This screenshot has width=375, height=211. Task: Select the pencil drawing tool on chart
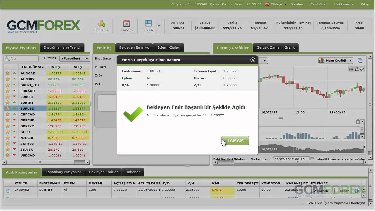(357, 69)
